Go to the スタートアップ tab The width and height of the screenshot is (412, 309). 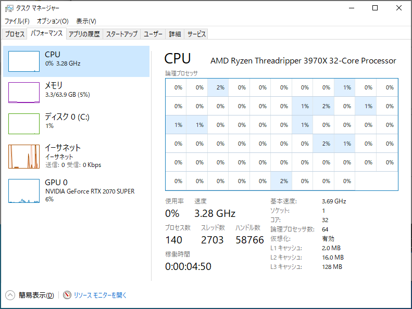coord(122,34)
